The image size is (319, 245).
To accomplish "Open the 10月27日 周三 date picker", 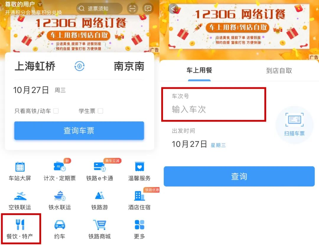I will [x=40, y=90].
